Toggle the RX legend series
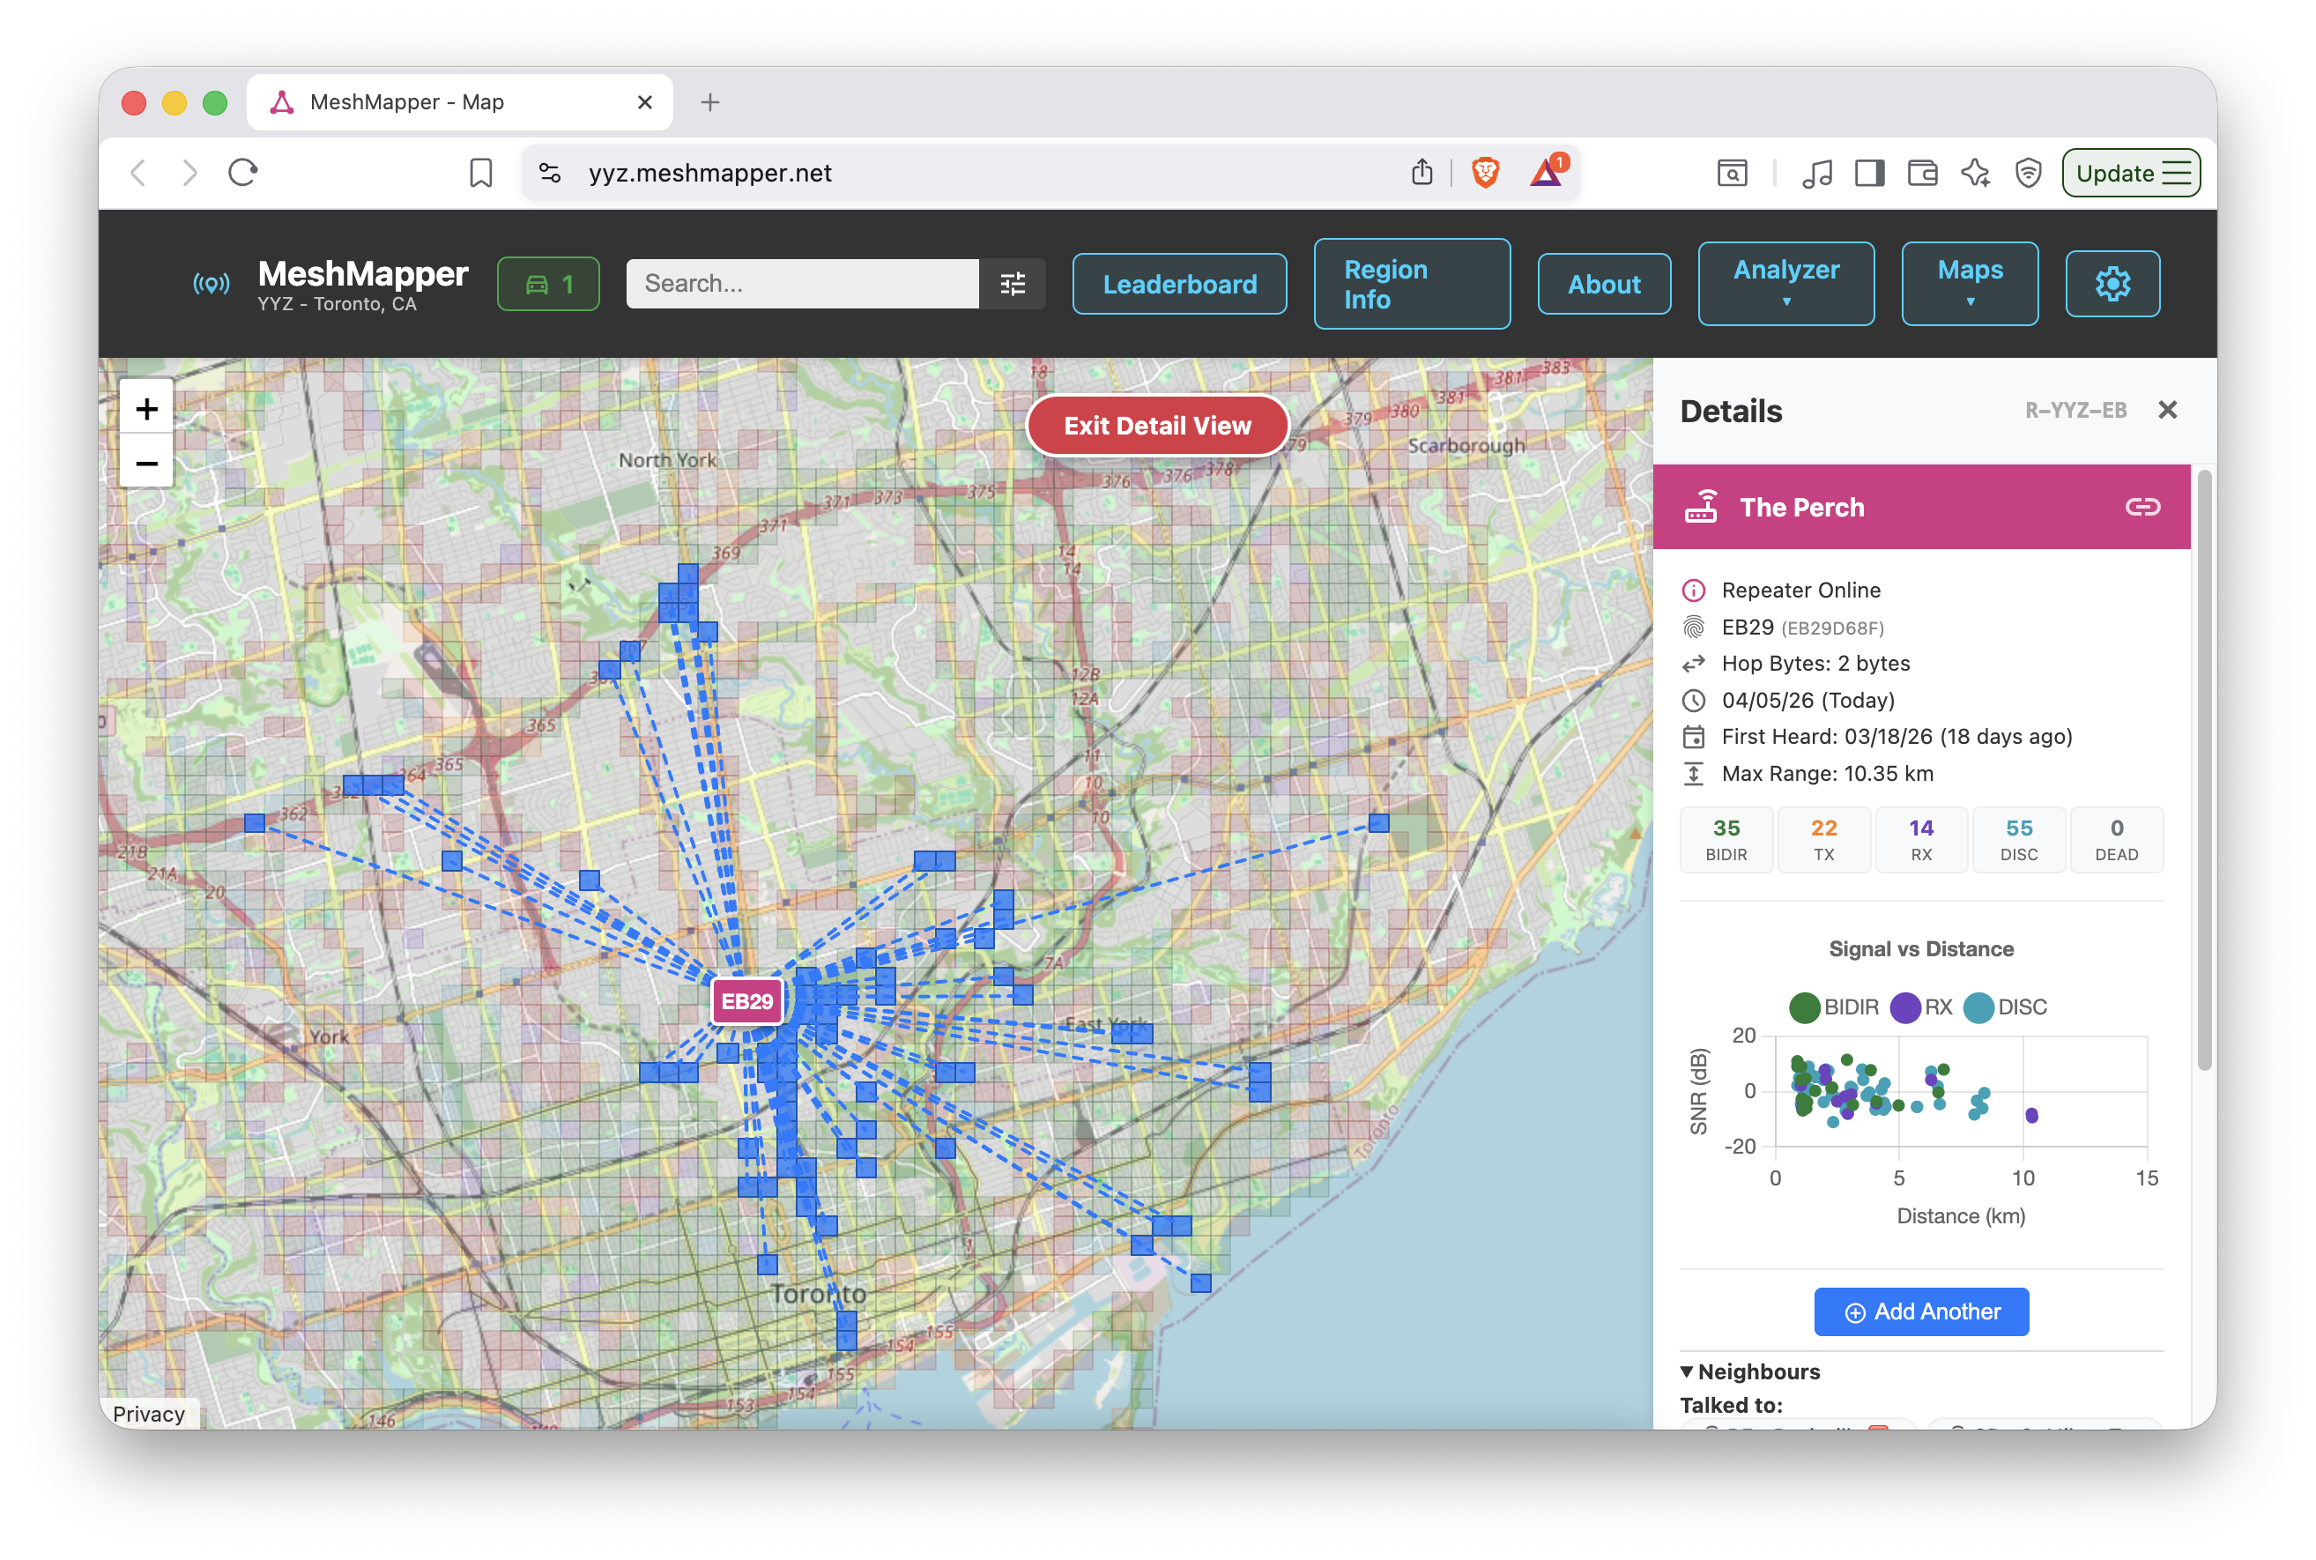The image size is (2316, 1560). pyautogui.click(x=1921, y=1007)
